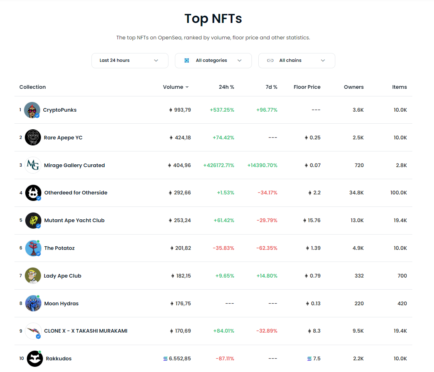Open the Otherdeed for Otherside collection
The height and width of the screenshot is (372, 434).
pos(76,193)
